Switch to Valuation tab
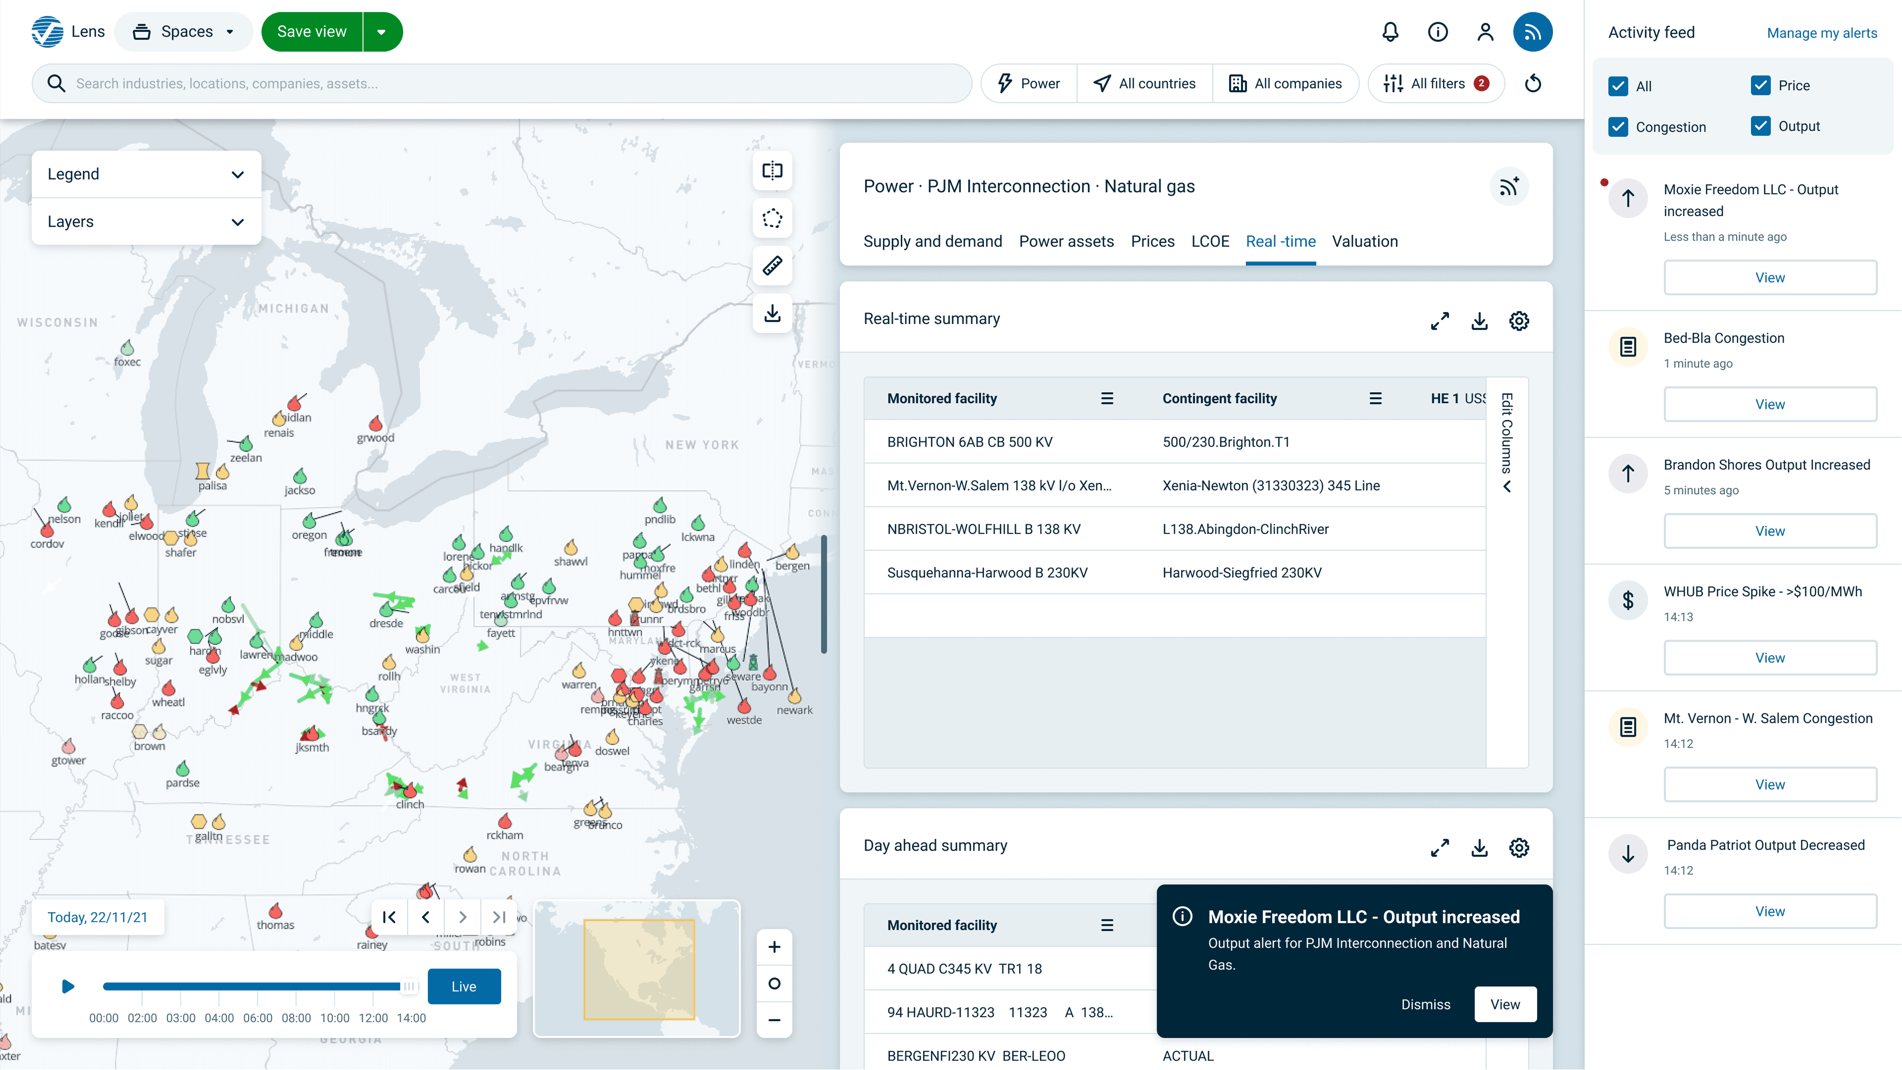 (1365, 242)
